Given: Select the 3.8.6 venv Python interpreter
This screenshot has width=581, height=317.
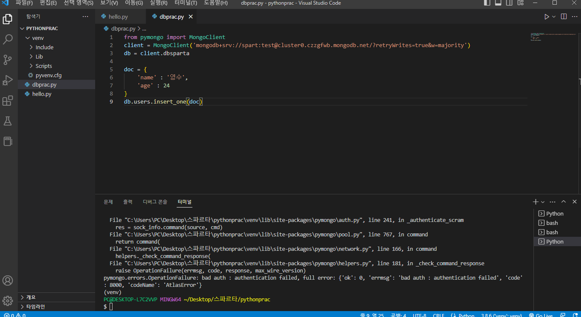Looking at the screenshot, I should [x=502, y=315].
